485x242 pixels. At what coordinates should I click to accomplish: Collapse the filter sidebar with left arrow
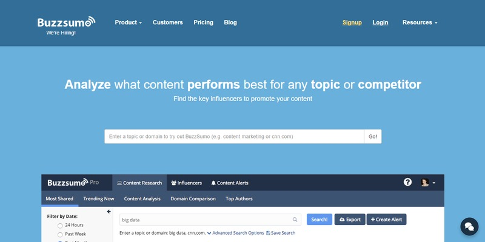(109, 211)
